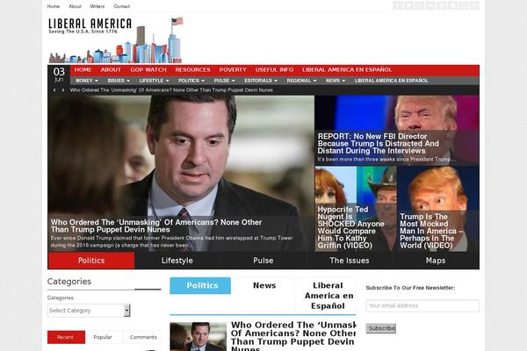Image resolution: width=527 pixels, height=351 pixels.
Task: Open Who Ordered The Unmasking list headline
Action: tap(293, 336)
